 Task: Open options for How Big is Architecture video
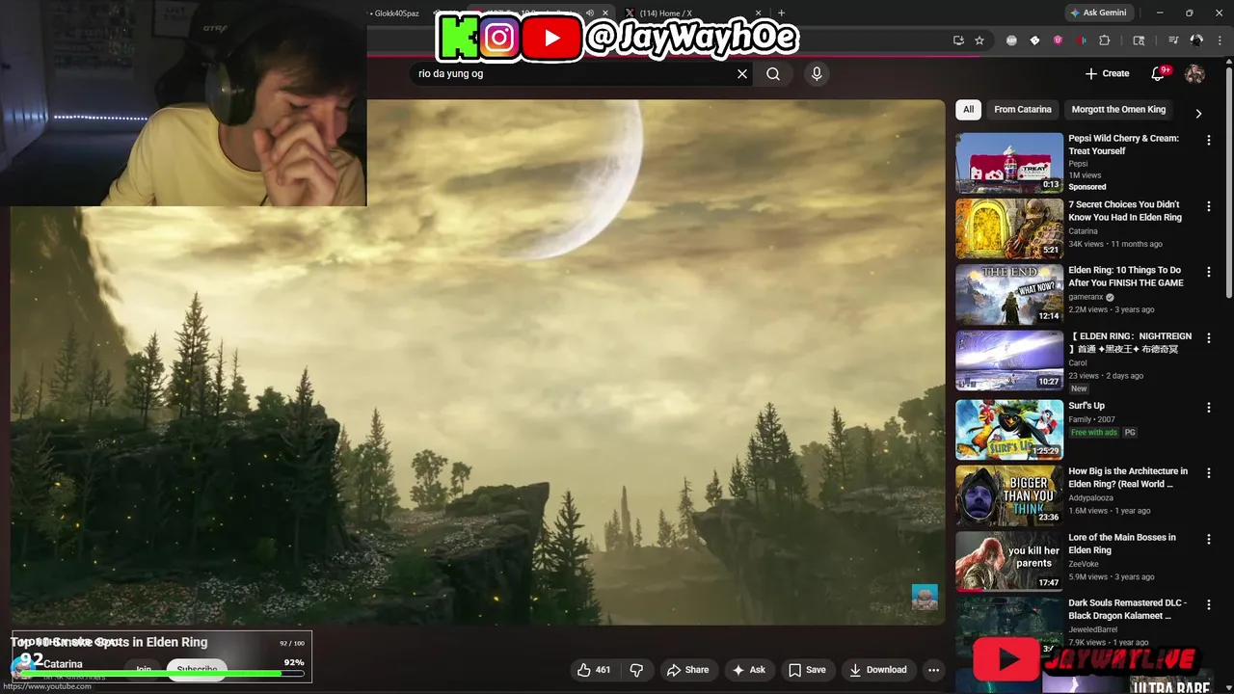tap(1208, 473)
